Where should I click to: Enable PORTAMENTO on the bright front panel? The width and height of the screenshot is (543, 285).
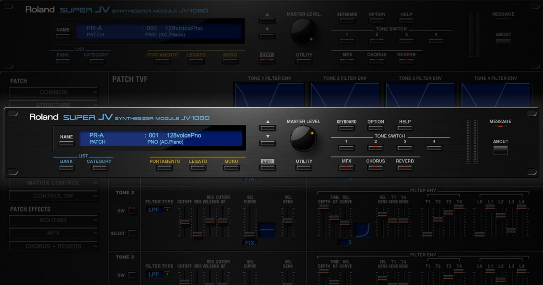click(x=165, y=167)
